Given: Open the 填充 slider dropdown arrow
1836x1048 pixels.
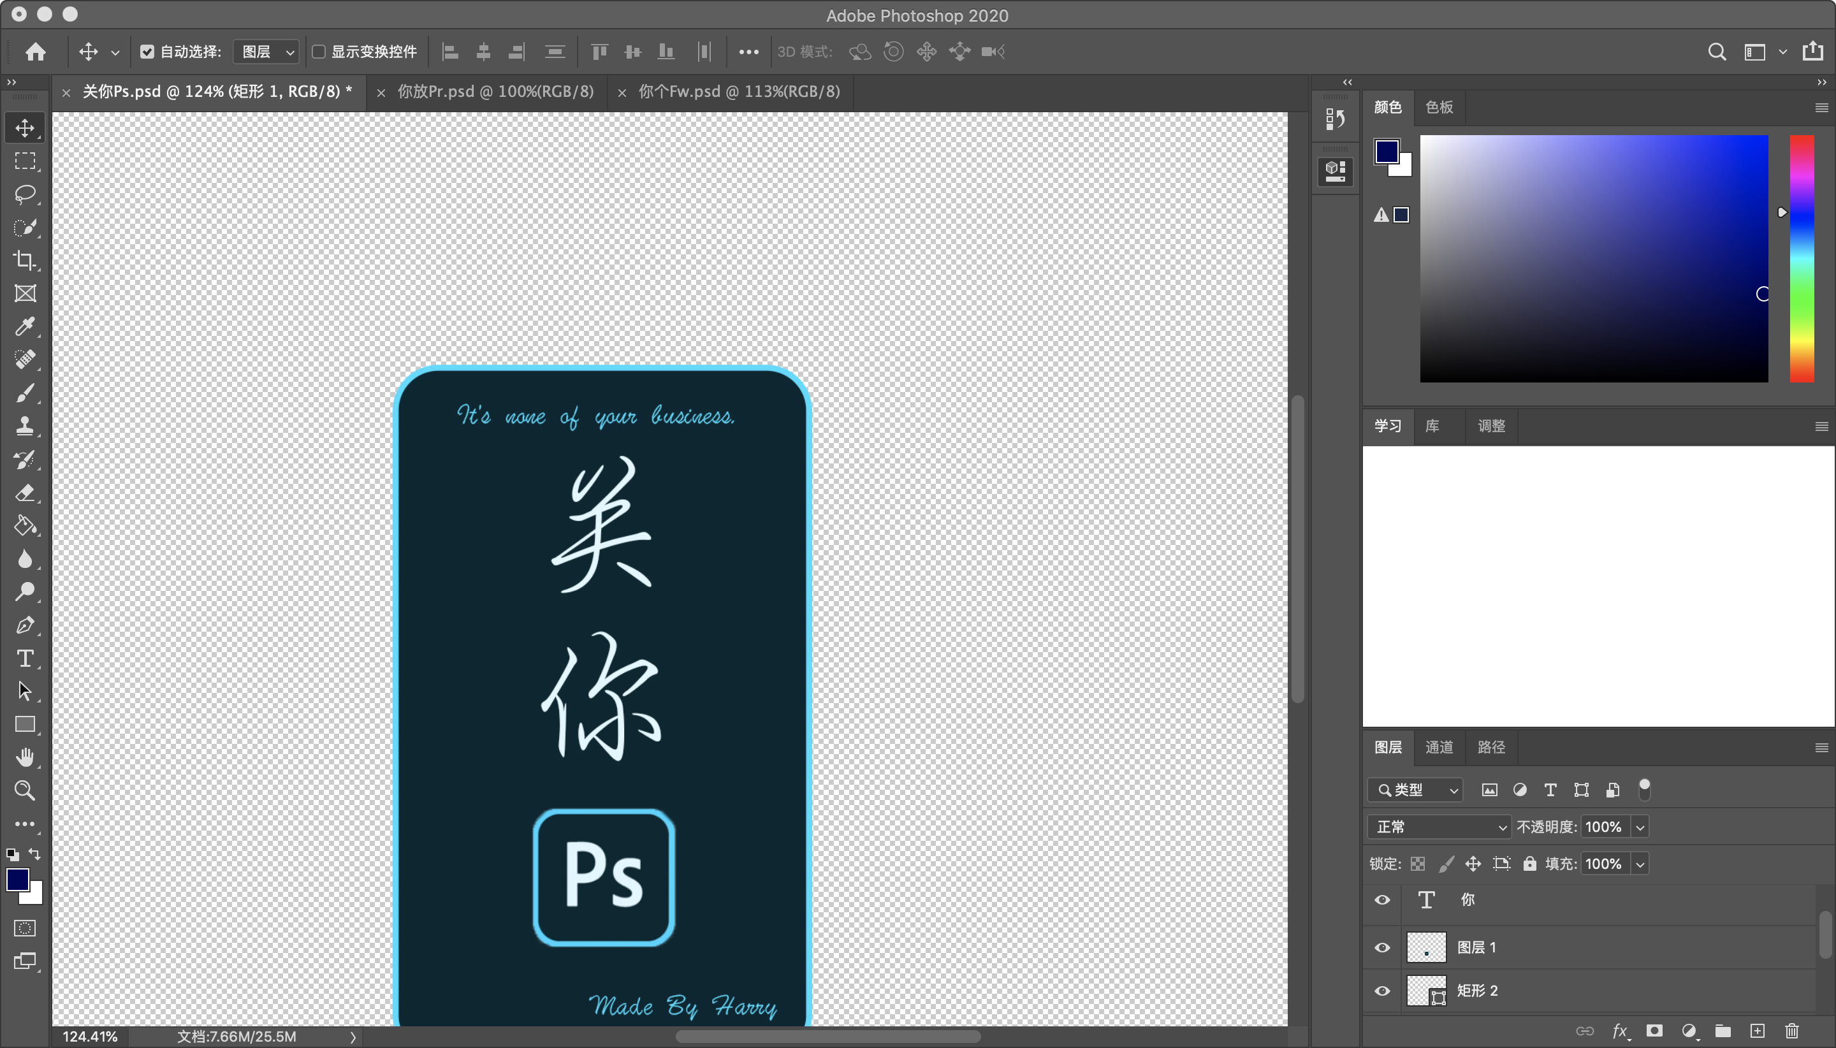Looking at the screenshot, I should click(x=1640, y=864).
